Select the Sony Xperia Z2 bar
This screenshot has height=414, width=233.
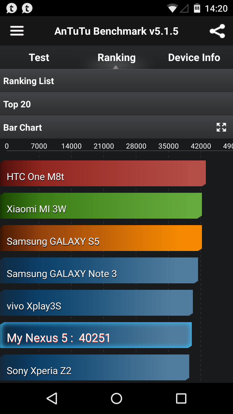94,367
